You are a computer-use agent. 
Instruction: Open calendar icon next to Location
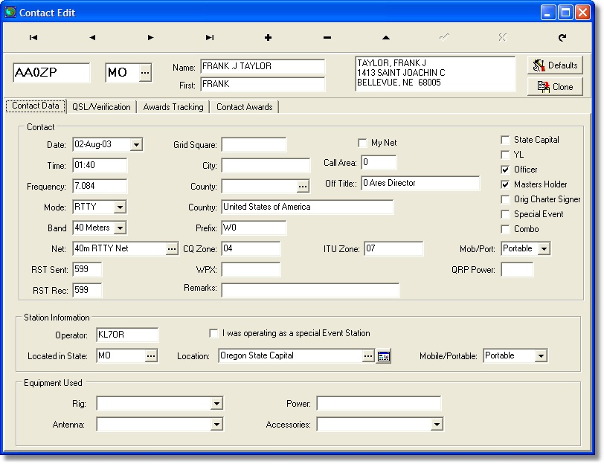[384, 357]
